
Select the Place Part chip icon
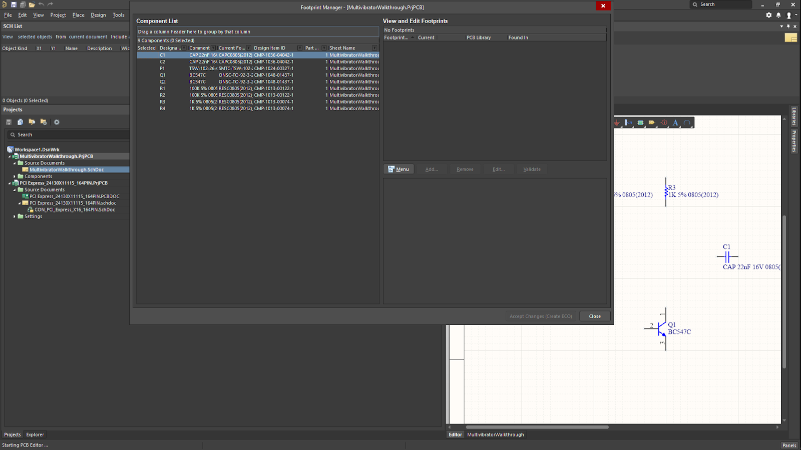coord(640,122)
